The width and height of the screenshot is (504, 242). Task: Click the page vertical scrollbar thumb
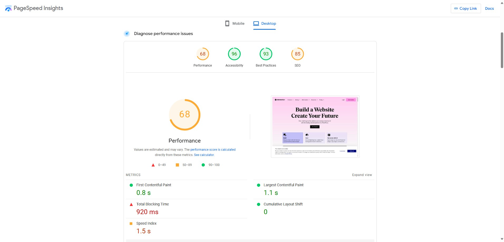pyautogui.click(x=502, y=50)
